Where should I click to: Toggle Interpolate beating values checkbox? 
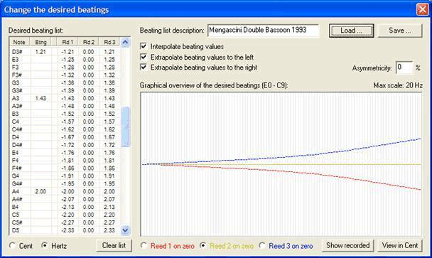[x=144, y=46]
